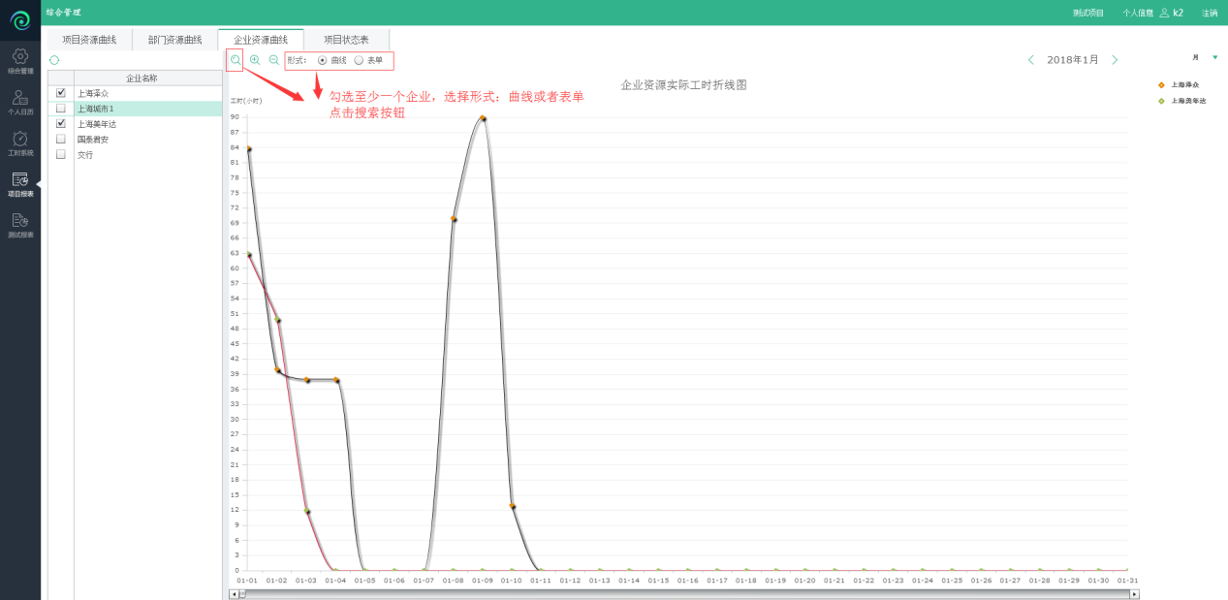
Task: Open 工时系统 in the sidebar
Action: coord(20,143)
